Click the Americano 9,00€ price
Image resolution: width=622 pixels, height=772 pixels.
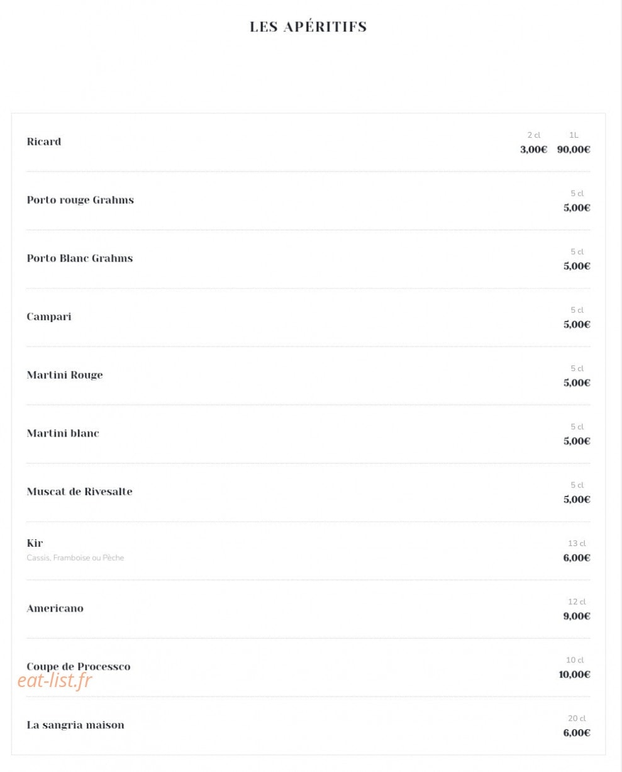tap(577, 617)
